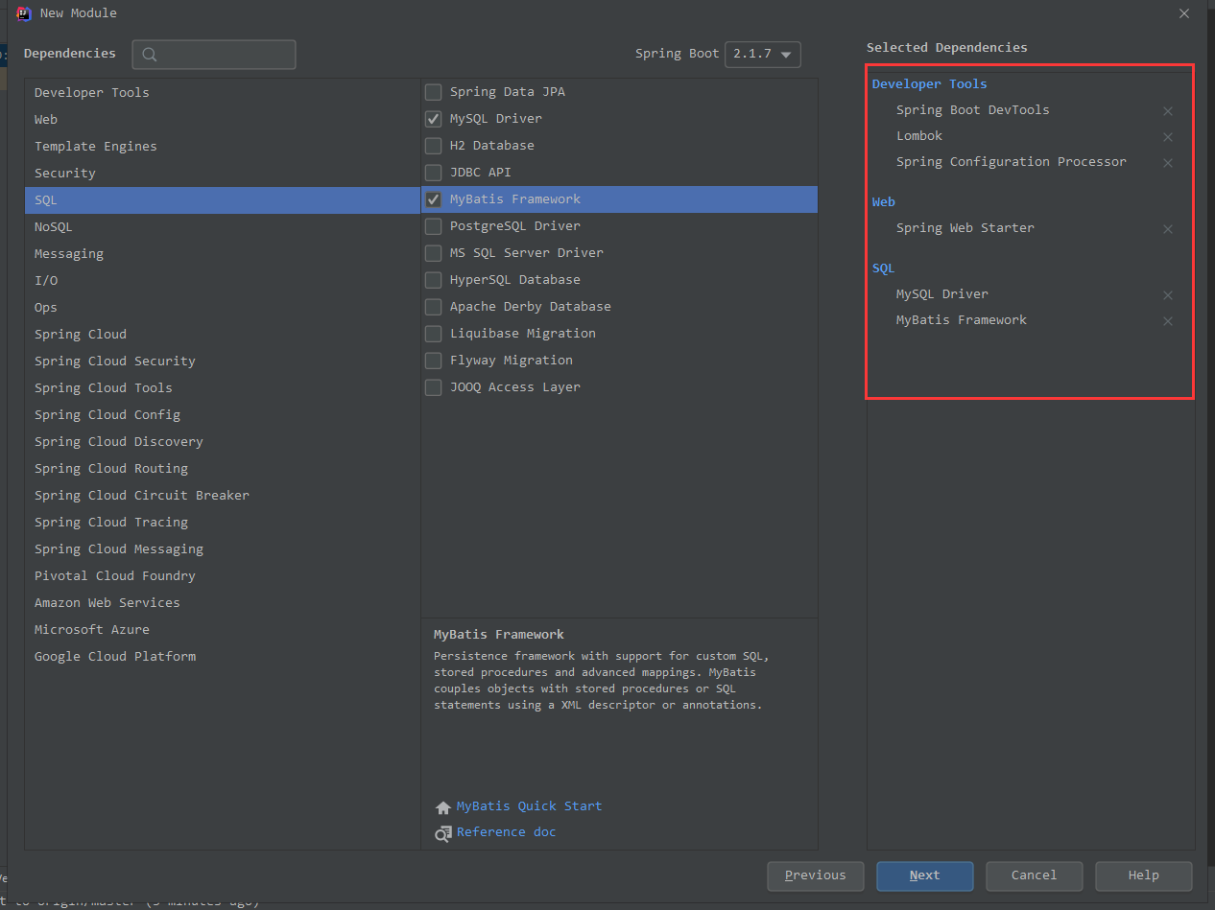
Task: Tick the Flyway Migration checkbox
Action: point(434,361)
